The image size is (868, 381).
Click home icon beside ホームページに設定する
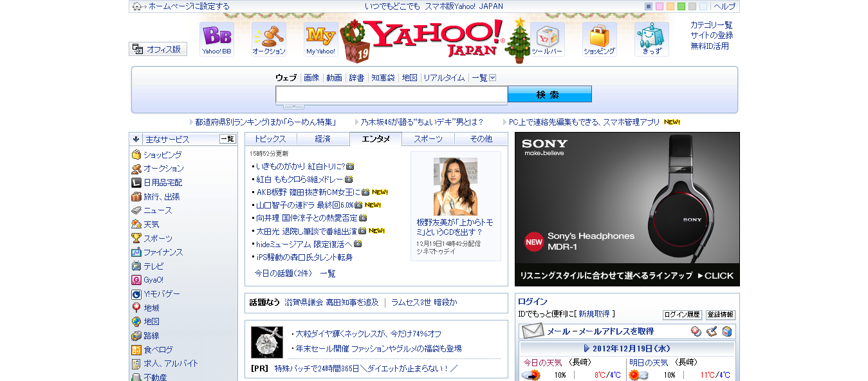click(137, 6)
